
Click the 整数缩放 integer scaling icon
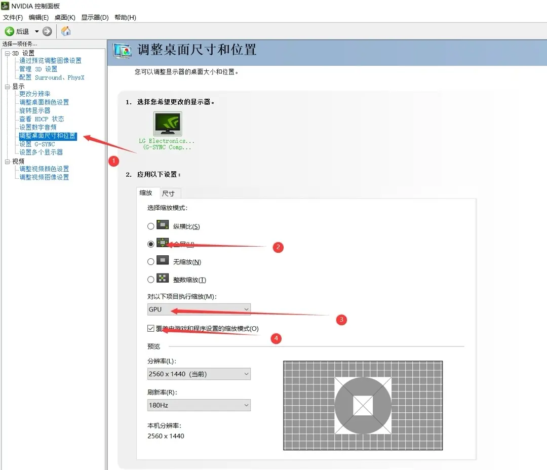[x=163, y=278]
